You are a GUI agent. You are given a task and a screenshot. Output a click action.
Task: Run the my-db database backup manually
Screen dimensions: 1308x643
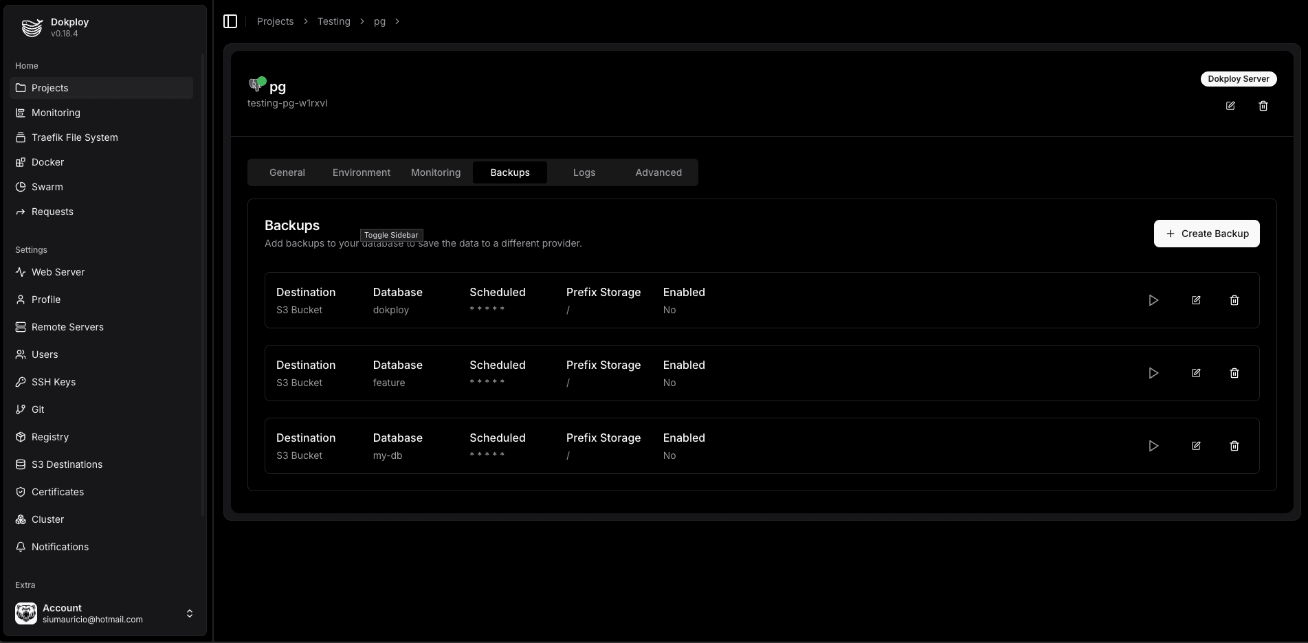(1153, 446)
